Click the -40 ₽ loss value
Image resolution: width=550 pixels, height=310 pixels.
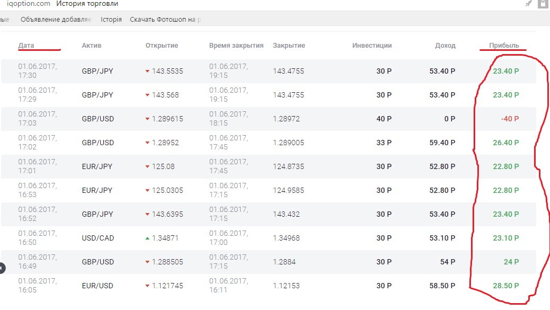click(x=510, y=119)
